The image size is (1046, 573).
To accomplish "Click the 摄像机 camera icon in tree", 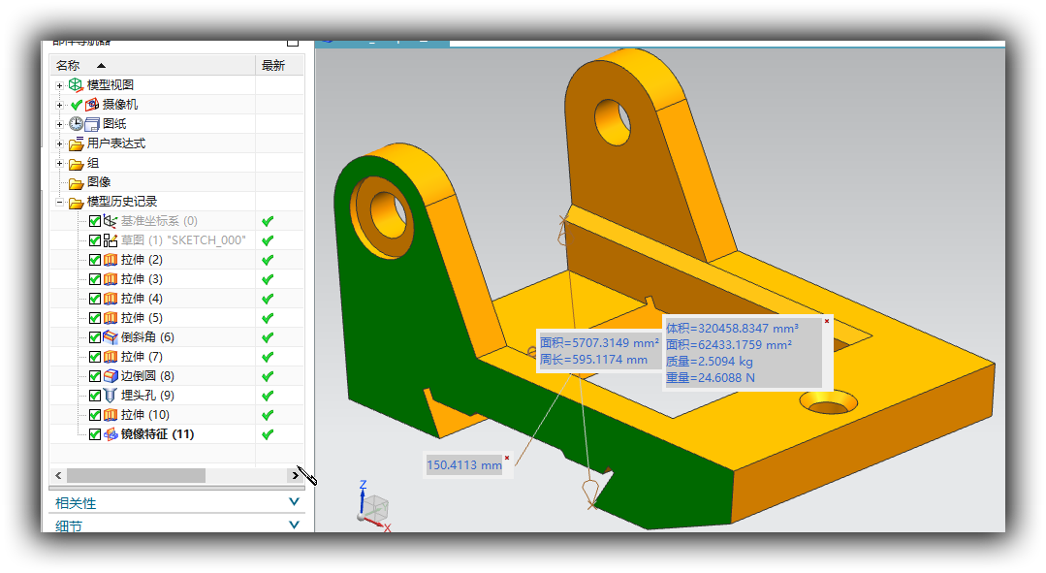I will point(93,105).
